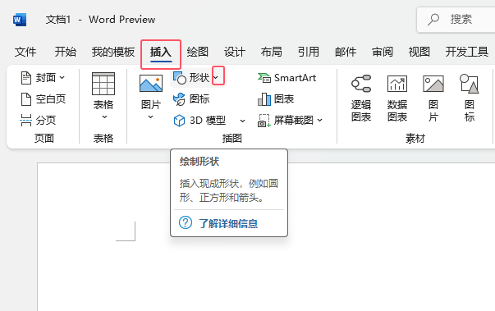This screenshot has width=495, height=311.
Task: Open the 开发工具 tab
Action: (x=467, y=52)
